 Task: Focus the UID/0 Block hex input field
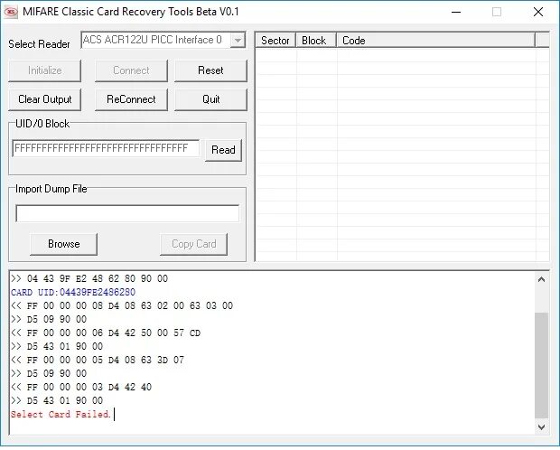(106, 148)
